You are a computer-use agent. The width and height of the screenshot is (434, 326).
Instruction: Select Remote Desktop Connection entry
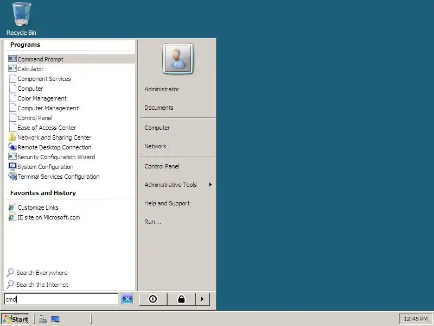(x=54, y=147)
